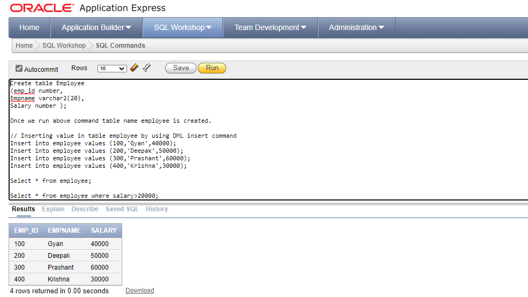Click the 'Select * from employee;' line
Image resolution: width=528 pixels, height=297 pixels.
(51, 181)
